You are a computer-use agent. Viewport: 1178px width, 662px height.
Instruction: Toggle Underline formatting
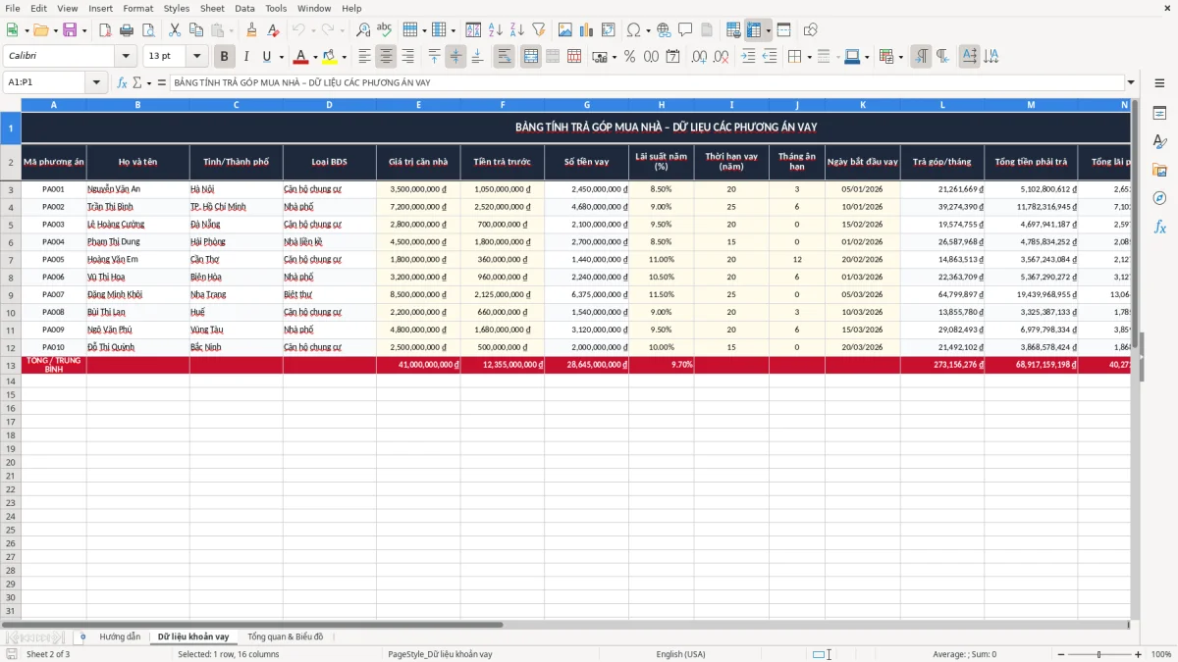(x=266, y=57)
